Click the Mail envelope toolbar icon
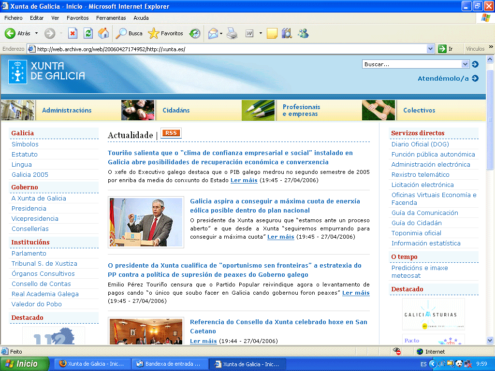The height and width of the screenshot is (371, 495). click(213, 33)
